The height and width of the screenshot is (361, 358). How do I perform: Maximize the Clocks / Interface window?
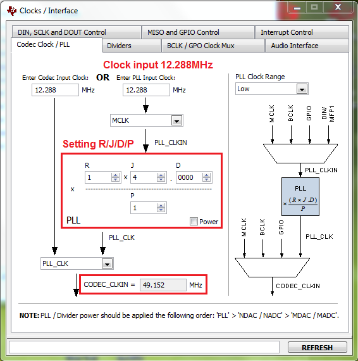tap(314, 8)
